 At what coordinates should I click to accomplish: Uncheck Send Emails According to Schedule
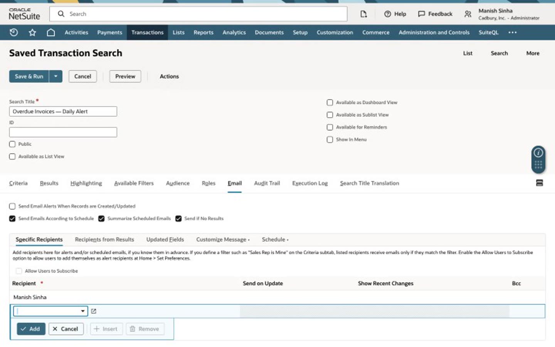(12, 218)
